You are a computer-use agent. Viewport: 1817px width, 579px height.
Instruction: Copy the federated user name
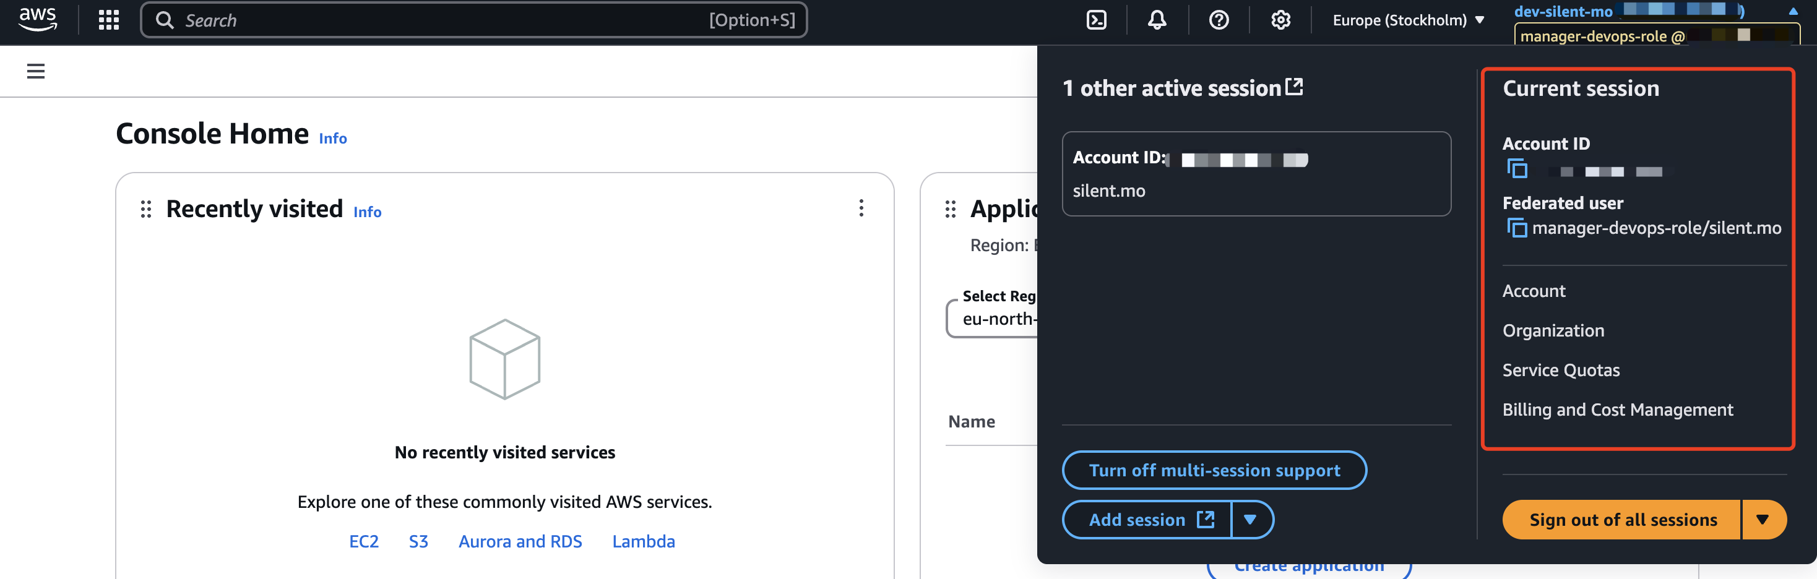[x=1516, y=228]
